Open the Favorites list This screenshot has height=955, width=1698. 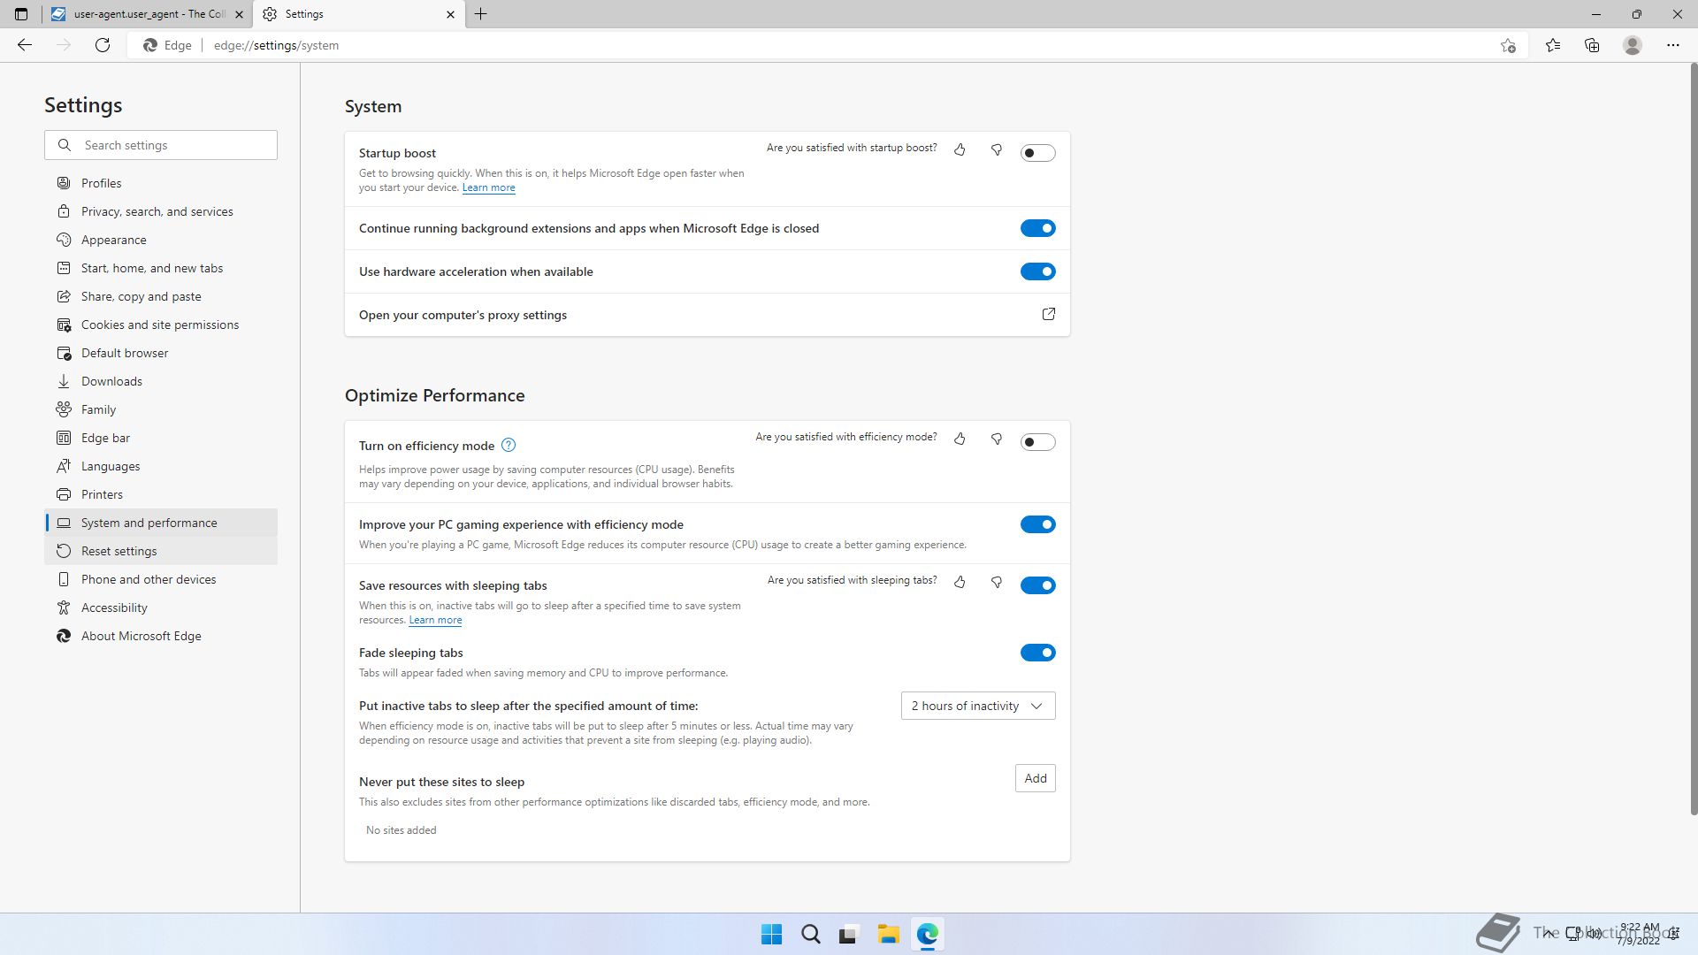point(1553,45)
